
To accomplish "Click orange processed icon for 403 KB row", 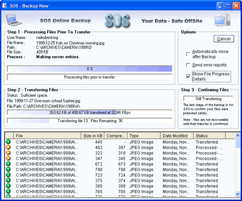I will [x=8, y=147].
